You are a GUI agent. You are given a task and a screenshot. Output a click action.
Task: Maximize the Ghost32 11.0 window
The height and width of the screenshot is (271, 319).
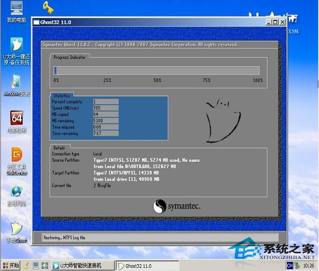point(275,22)
